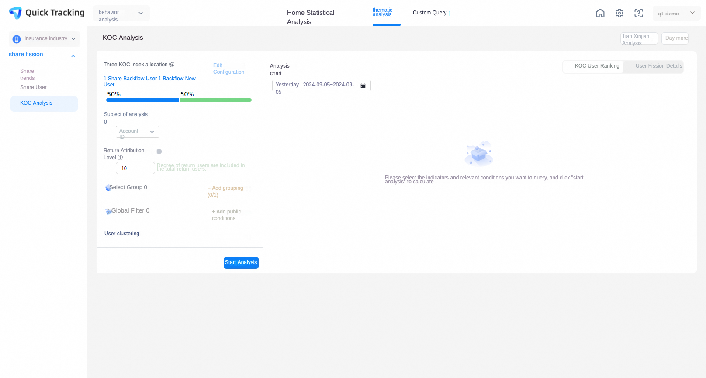This screenshot has height=378, width=706.
Task: Click the KOC Analysis page title
Action: click(123, 38)
